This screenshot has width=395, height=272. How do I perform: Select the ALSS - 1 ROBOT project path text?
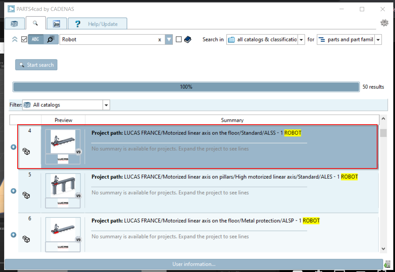click(196, 133)
